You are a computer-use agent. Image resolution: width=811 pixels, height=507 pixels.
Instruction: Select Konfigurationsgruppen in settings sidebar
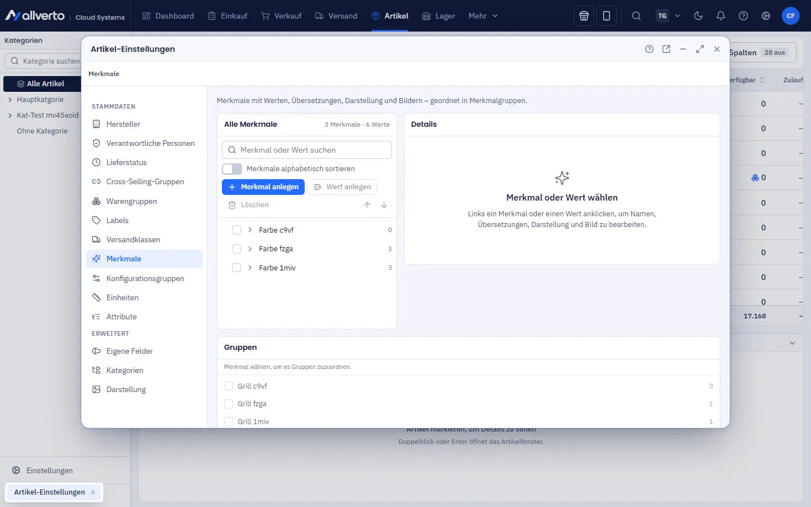tap(144, 278)
